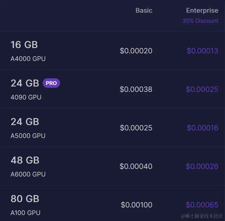Viewport: 225px width, 221px height.
Task: Click the purple PRO badge
Action: click(x=51, y=83)
